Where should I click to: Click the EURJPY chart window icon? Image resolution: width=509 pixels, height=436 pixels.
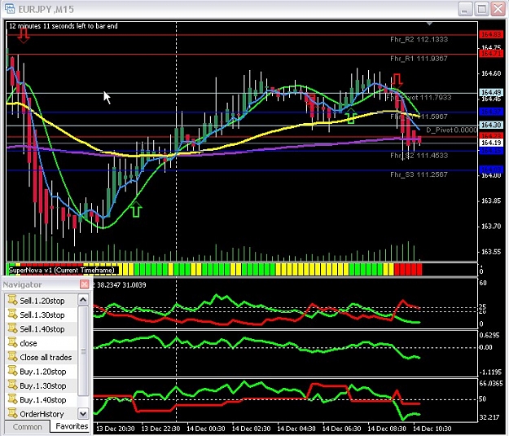click(10, 9)
